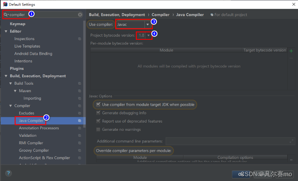Click project-level icon beside Validation
The image size is (298, 181).
pyautogui.click(x=80, y=135)
